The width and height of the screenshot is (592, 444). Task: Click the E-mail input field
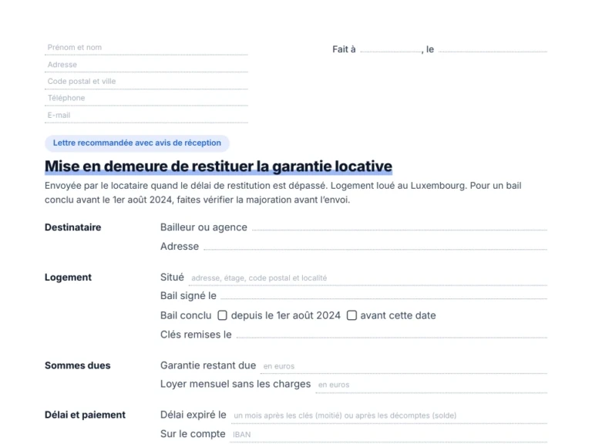pos(146,115)
